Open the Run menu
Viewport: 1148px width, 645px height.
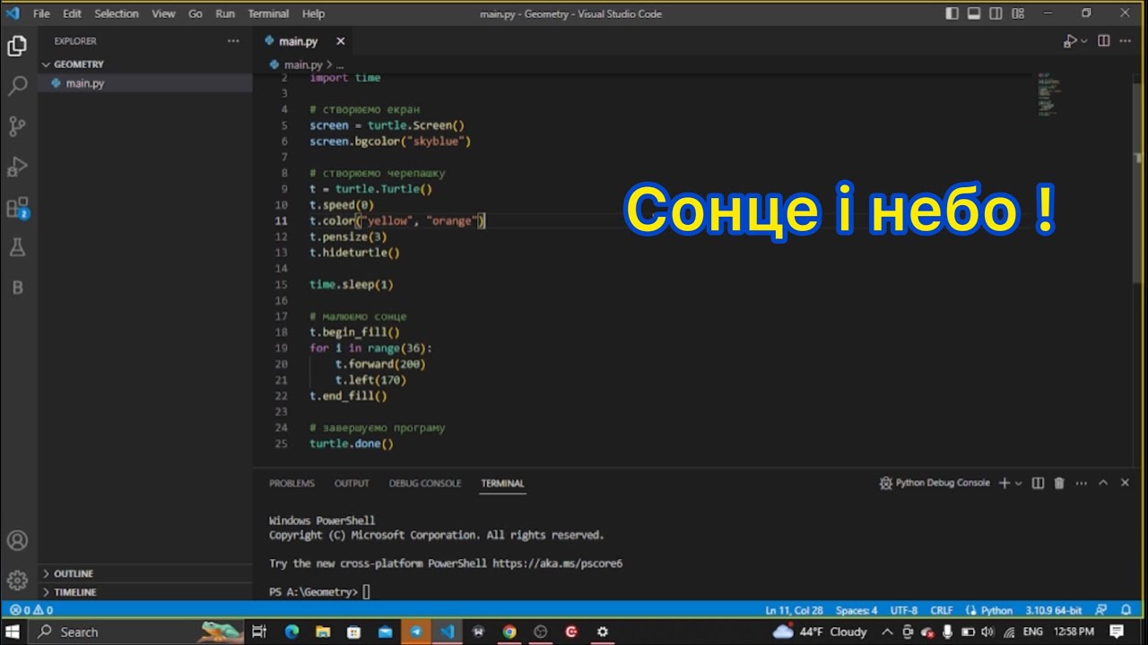point(225,13)
